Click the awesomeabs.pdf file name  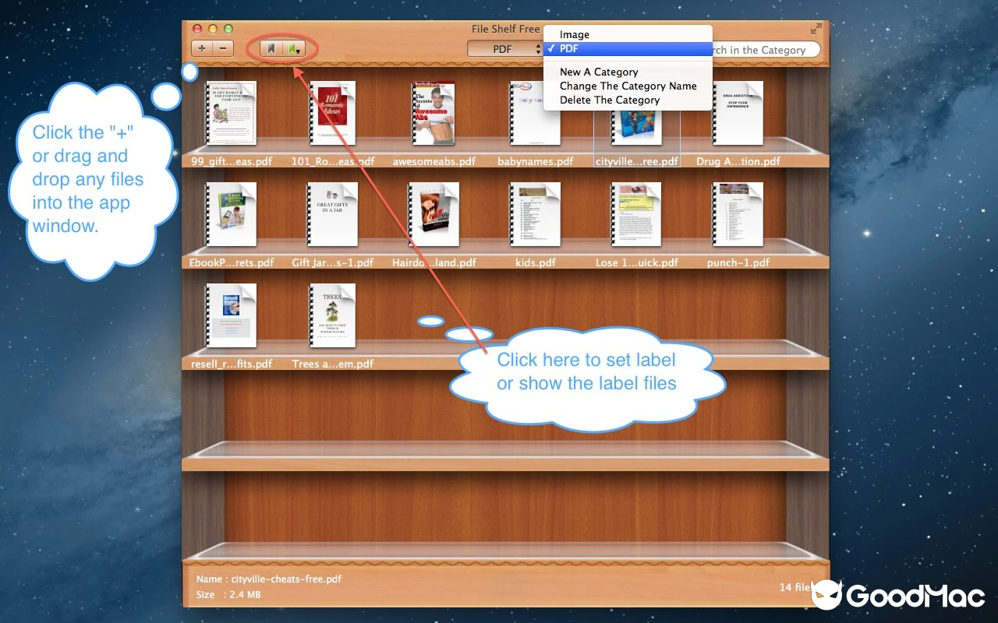[x=434, y=161]
